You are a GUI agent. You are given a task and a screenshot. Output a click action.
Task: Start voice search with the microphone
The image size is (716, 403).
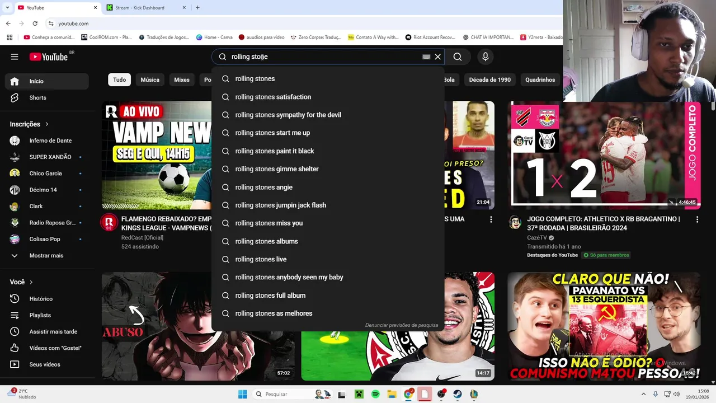486,57
